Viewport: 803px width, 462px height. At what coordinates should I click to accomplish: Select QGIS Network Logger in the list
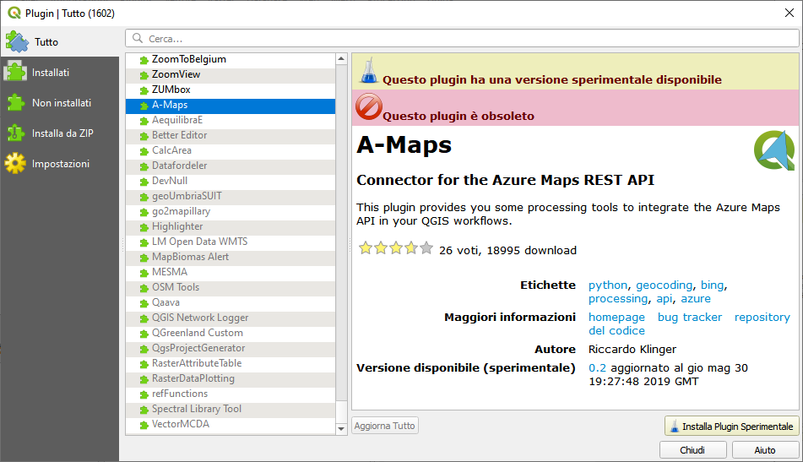[231, 318]
